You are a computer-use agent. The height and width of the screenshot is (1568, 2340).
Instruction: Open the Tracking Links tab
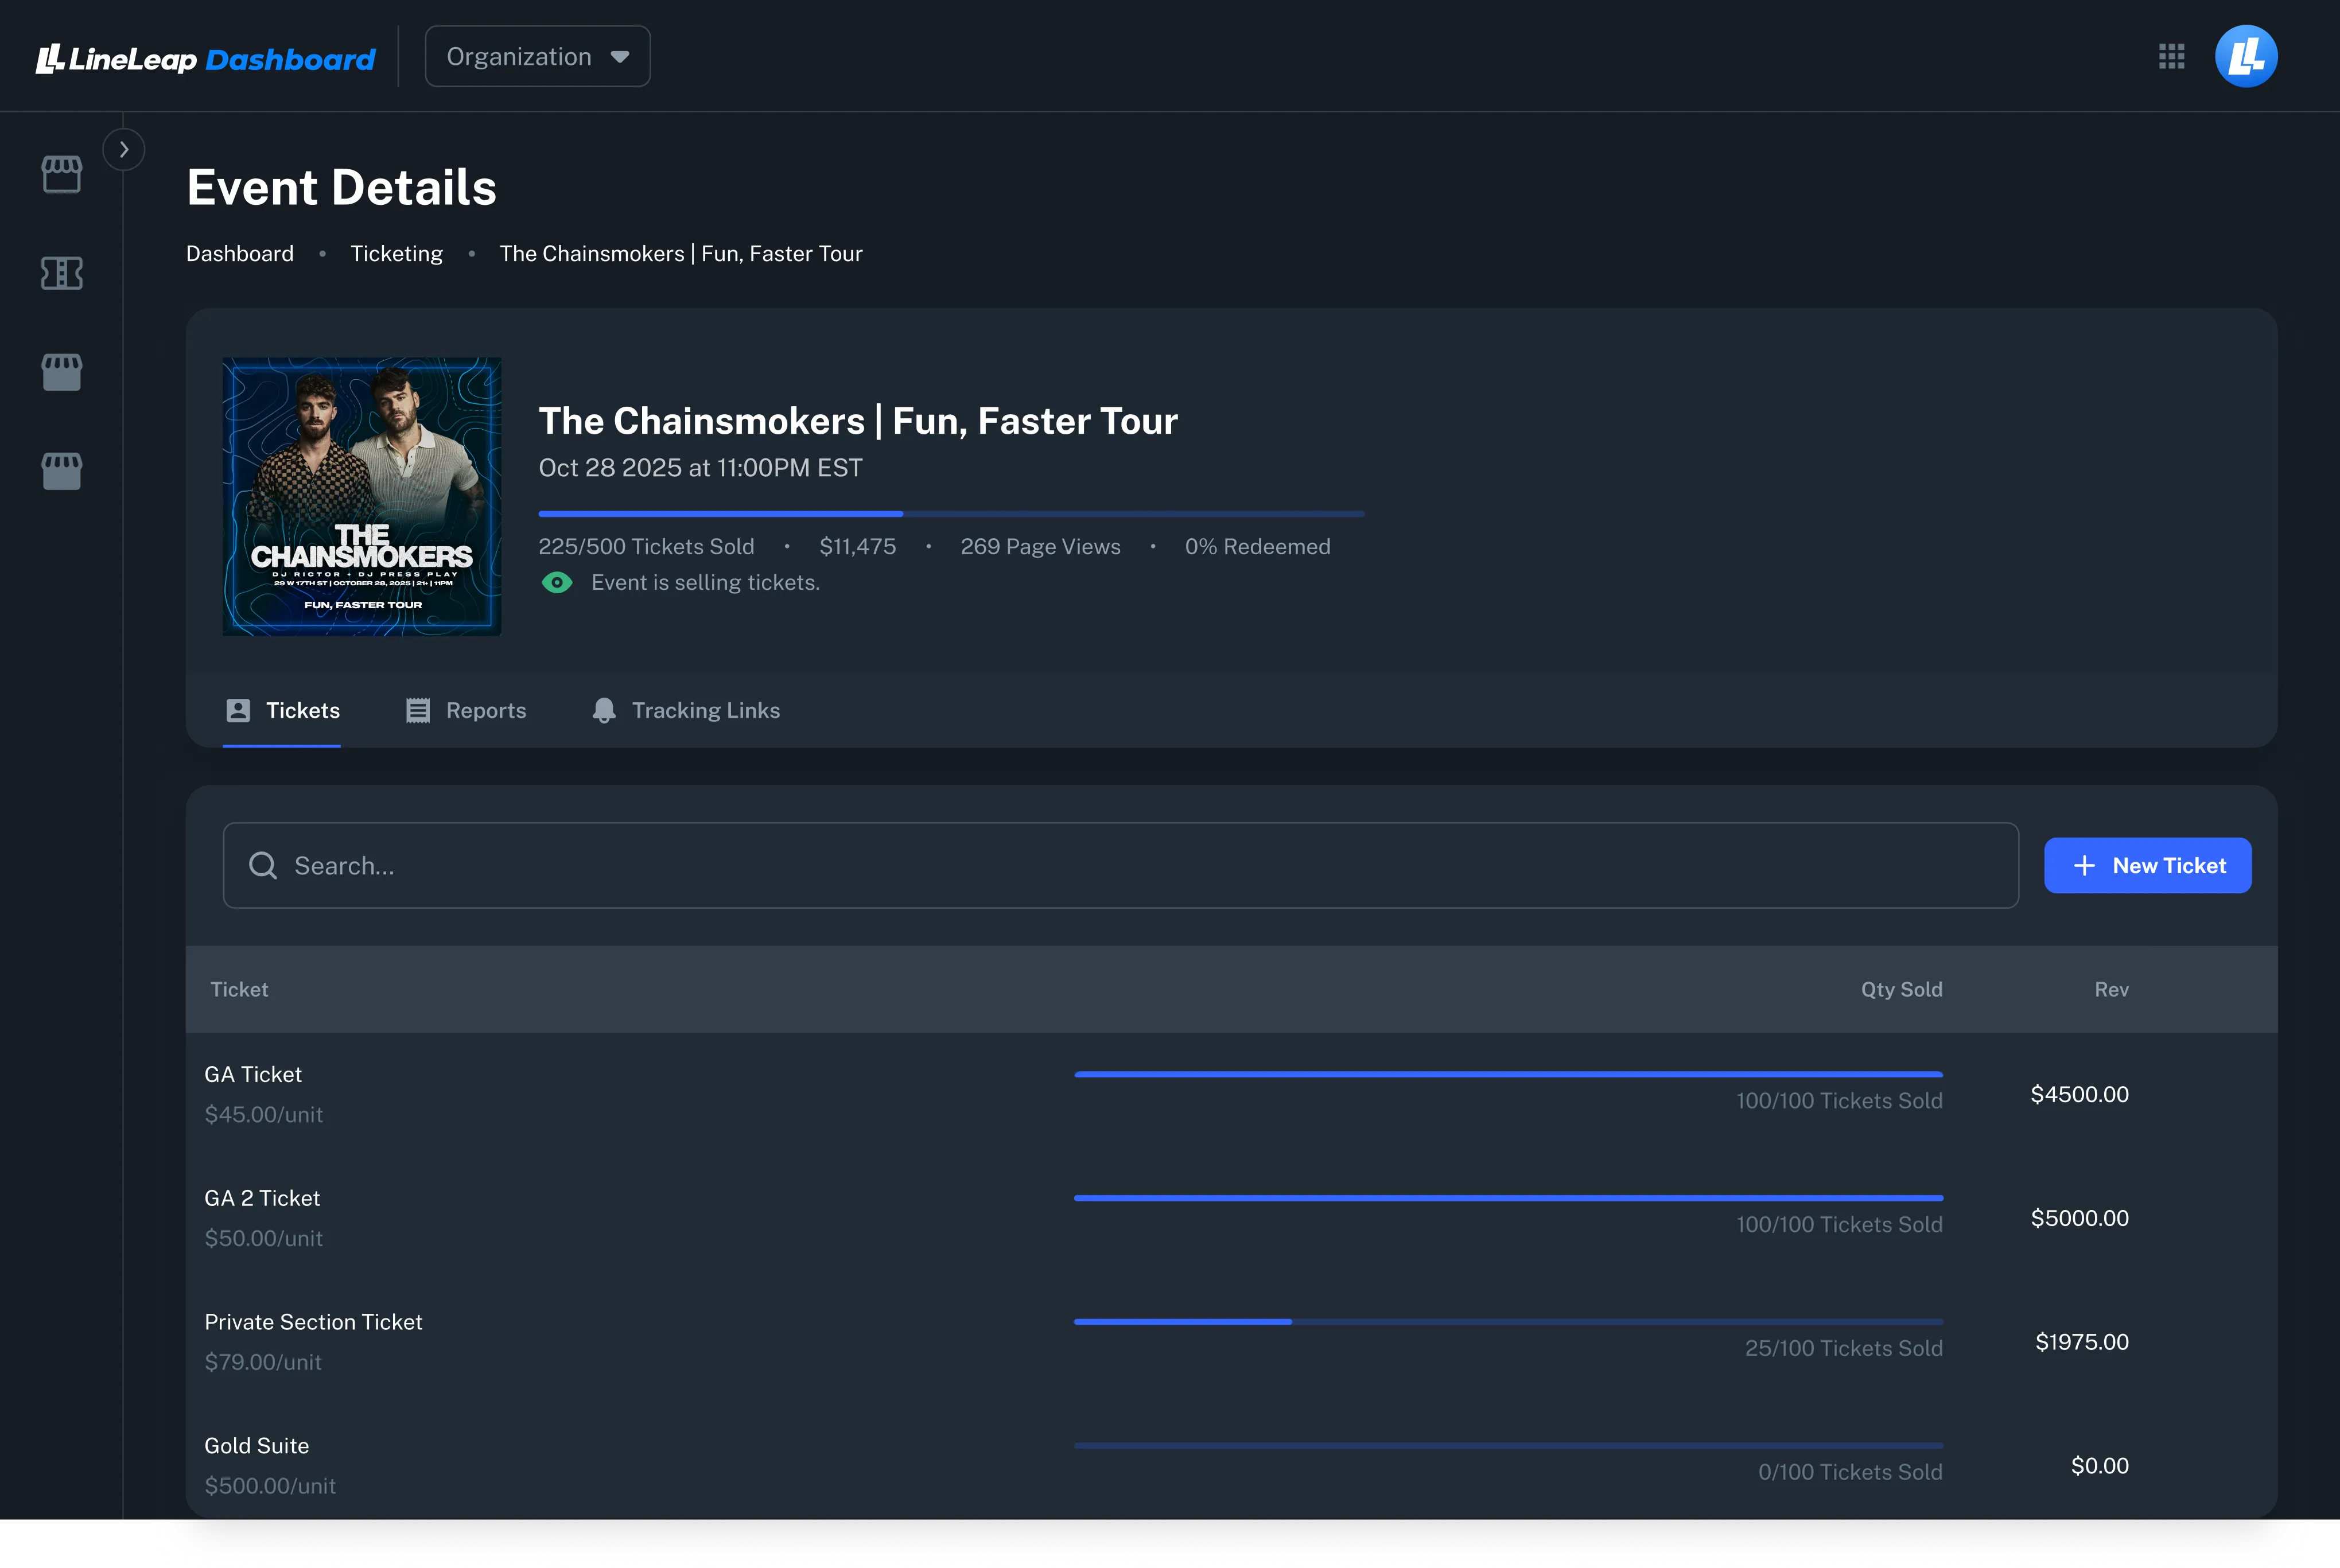pyautogui.click(x=686, y=711)
